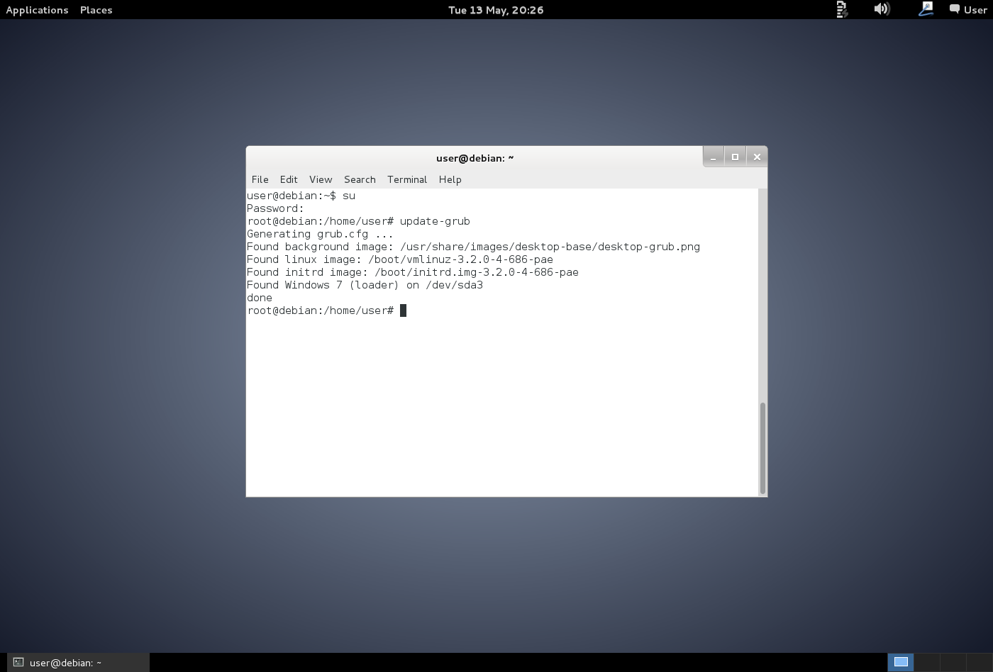Click the clock showing Tue 13 May
Image resolution: width=993 pixels, height=672 pixels.
(496, 10)
